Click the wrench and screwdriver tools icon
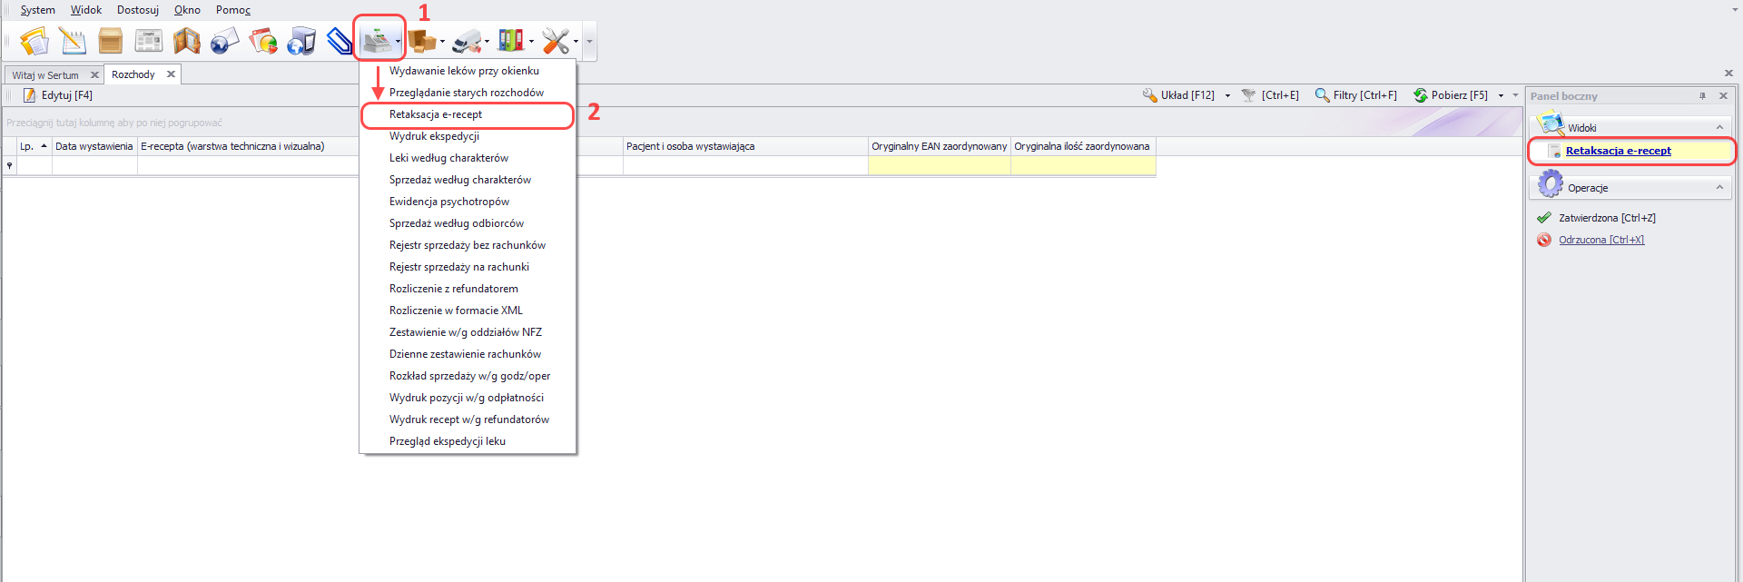 point(555,41)
